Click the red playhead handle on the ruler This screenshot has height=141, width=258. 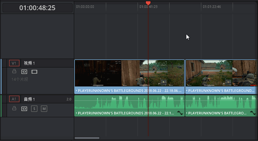tap(148, 3)
